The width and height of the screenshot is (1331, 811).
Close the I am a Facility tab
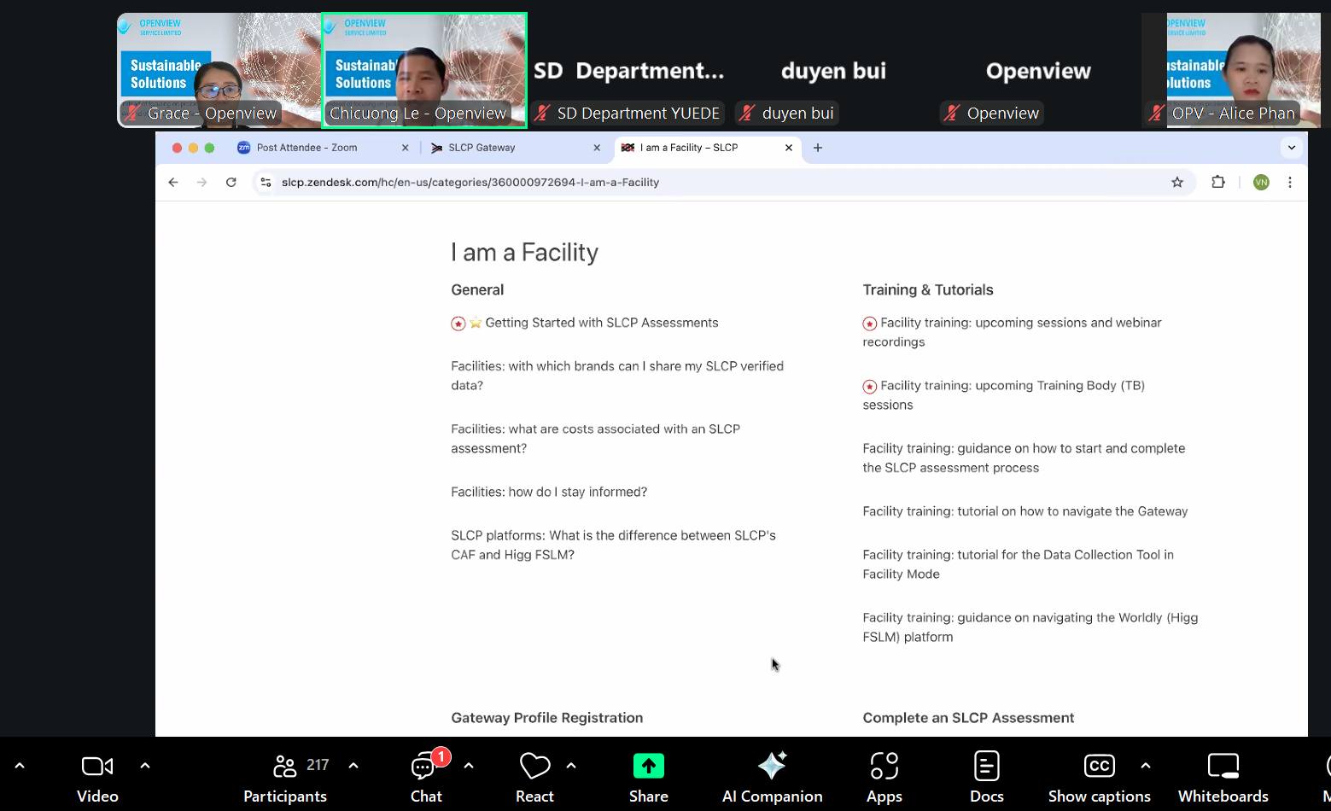[x=789, y=148]
